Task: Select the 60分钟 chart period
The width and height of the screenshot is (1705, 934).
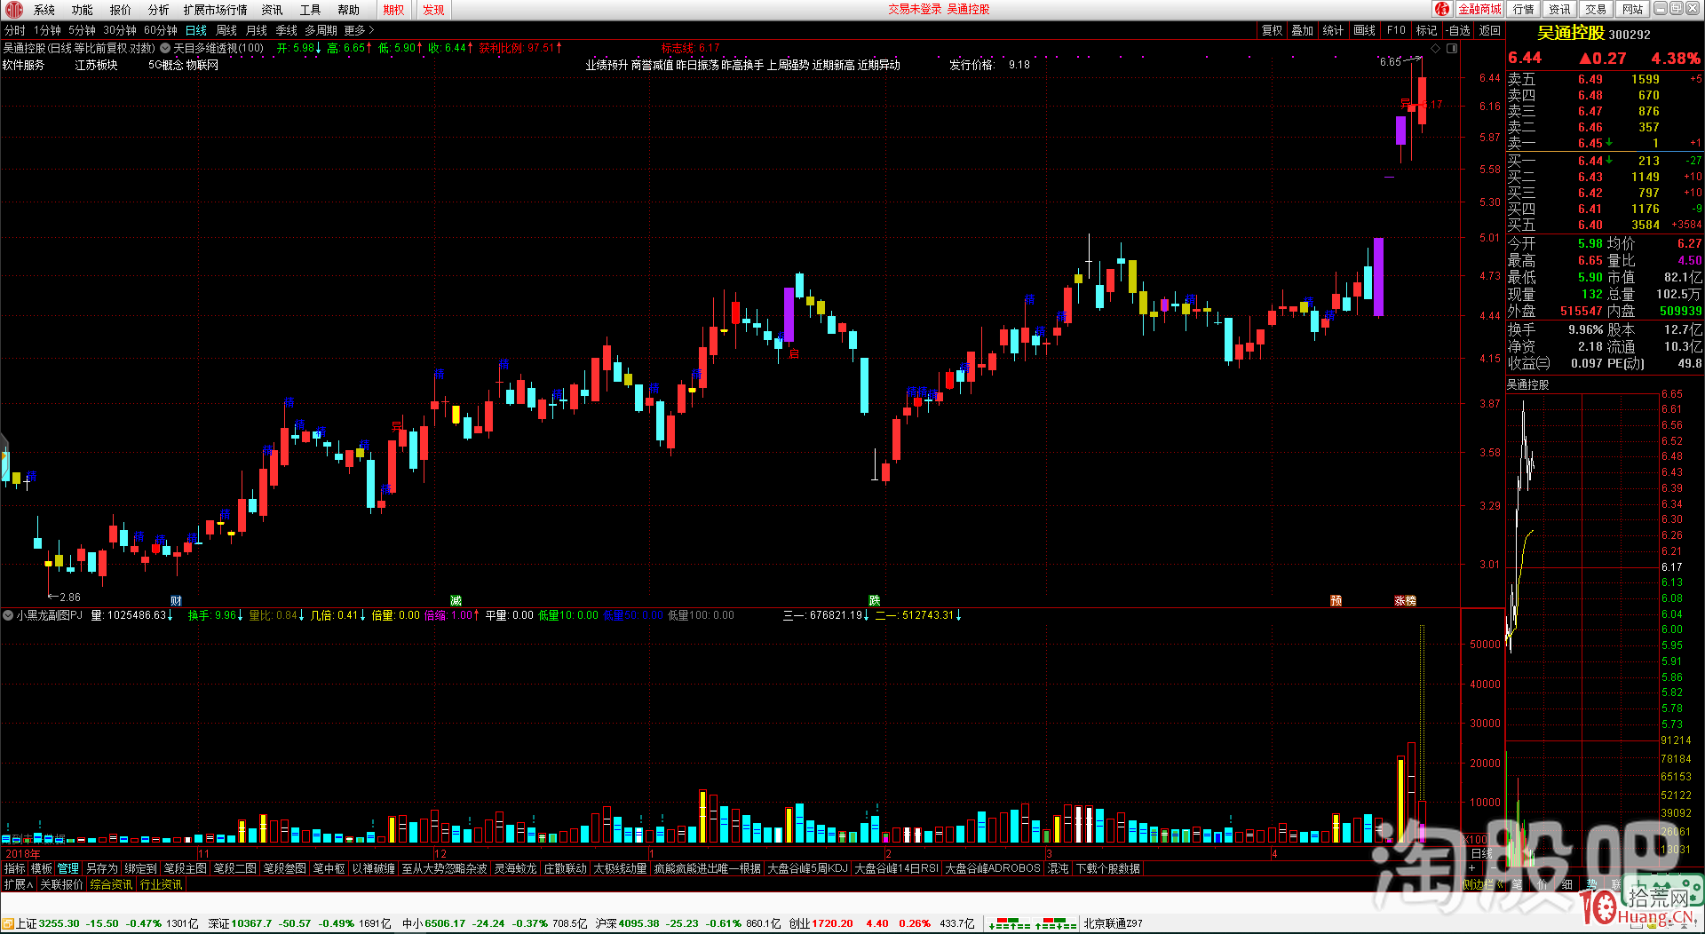Action: pyautogui.click(x=161, y=30)
